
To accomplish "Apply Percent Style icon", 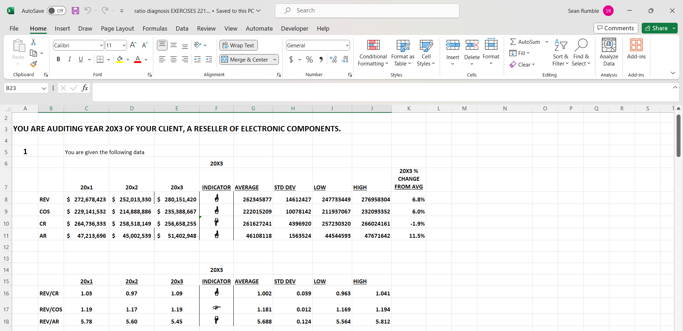I will click(309, 59).
